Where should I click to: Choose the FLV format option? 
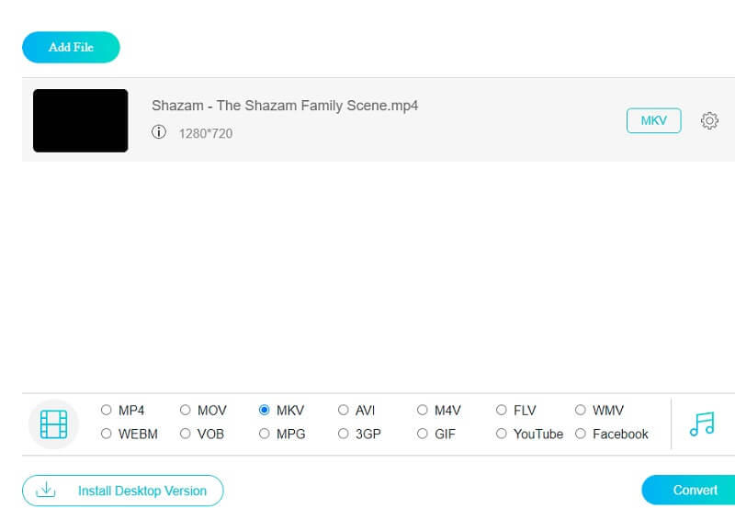click(x=502, y=411)
